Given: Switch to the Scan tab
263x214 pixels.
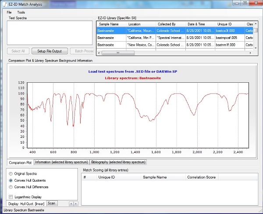Looking at the screenshot, I should (52, 203).
